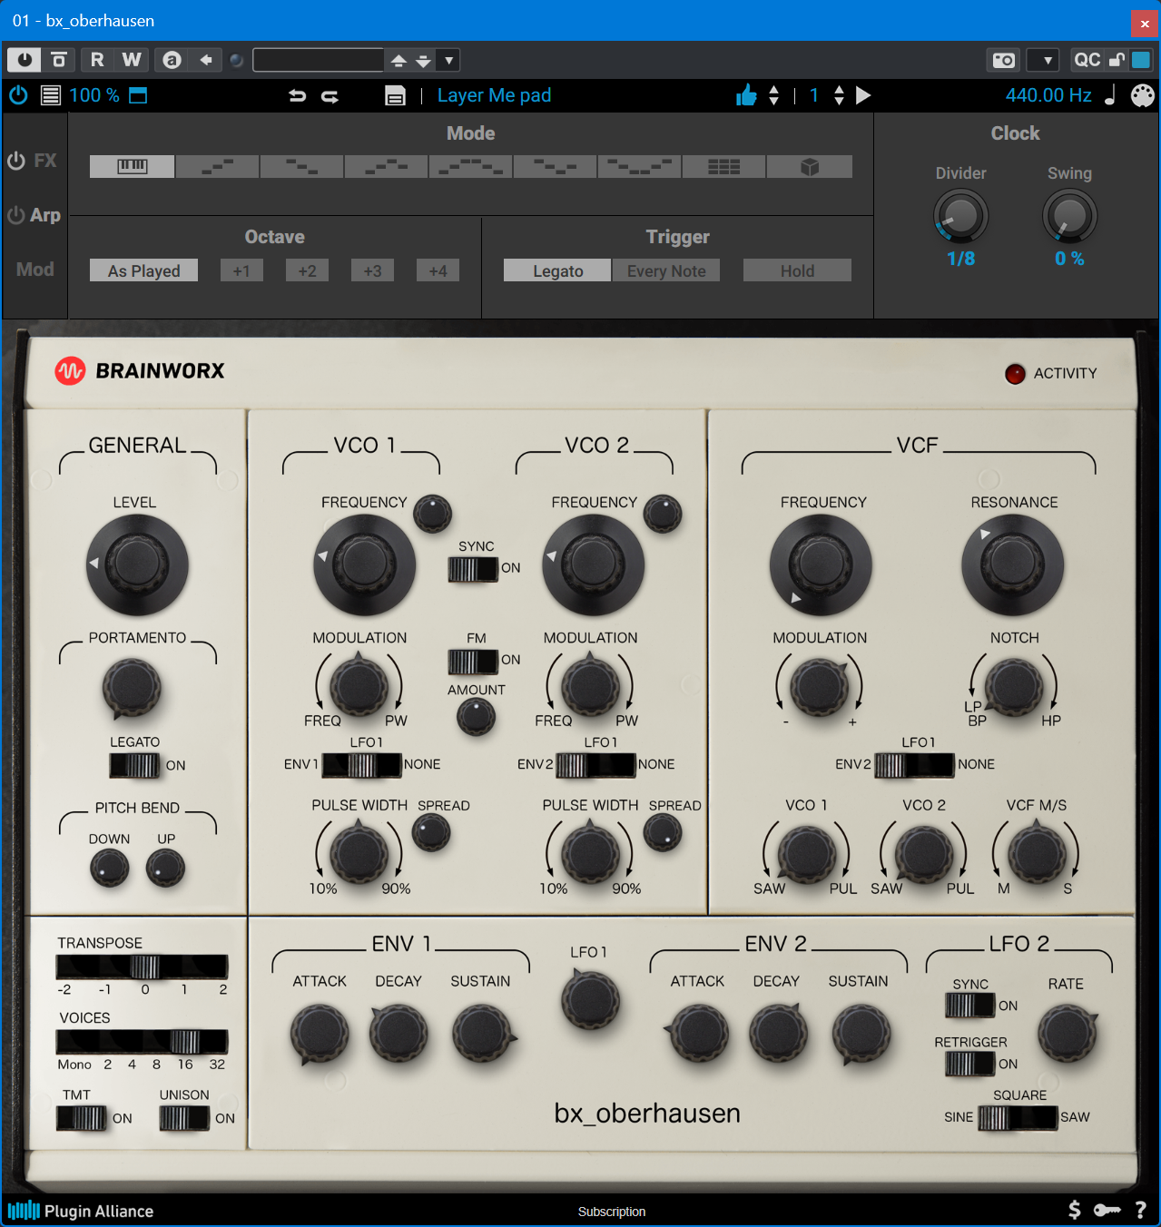Select the descending steps arp mode

coord(301,166)
